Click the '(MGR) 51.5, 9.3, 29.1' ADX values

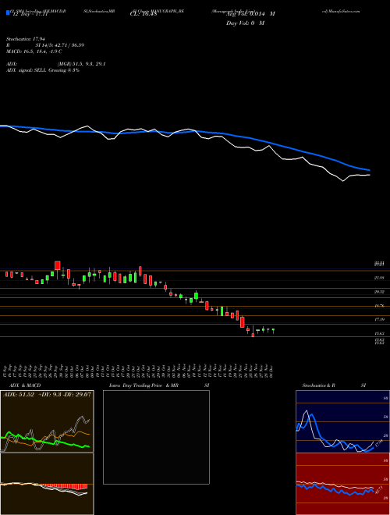coord(81,64)
